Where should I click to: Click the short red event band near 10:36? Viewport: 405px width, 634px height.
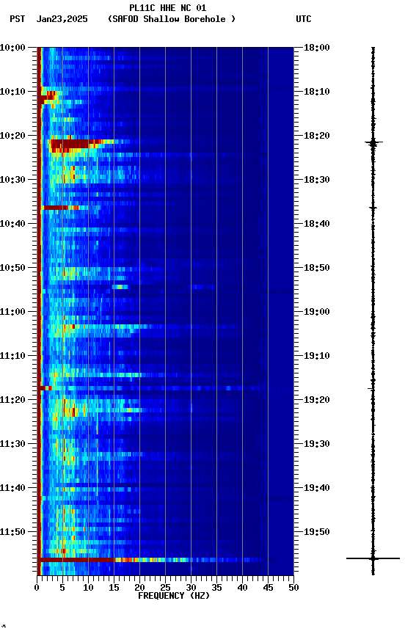(61, 208)
